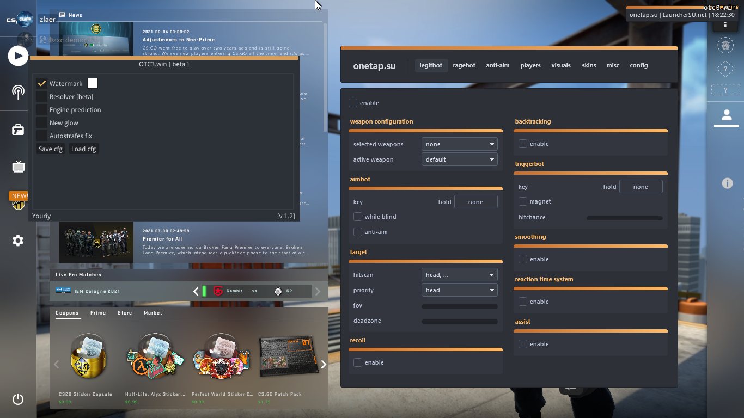This screenshot has width=744, height=418.
Task: Tick the legitbot main enable checkbox
Action: tap(353, 103)
